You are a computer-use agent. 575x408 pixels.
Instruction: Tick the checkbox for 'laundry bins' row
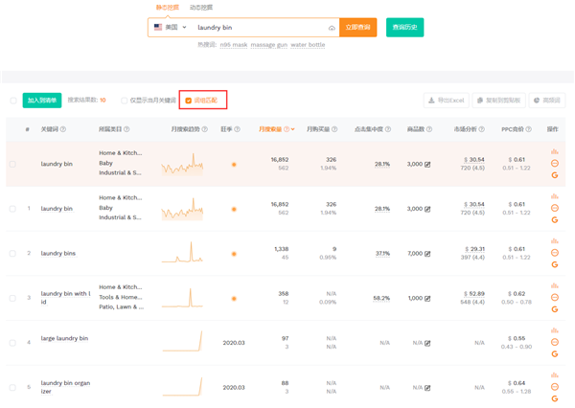(x=13, y=254)
